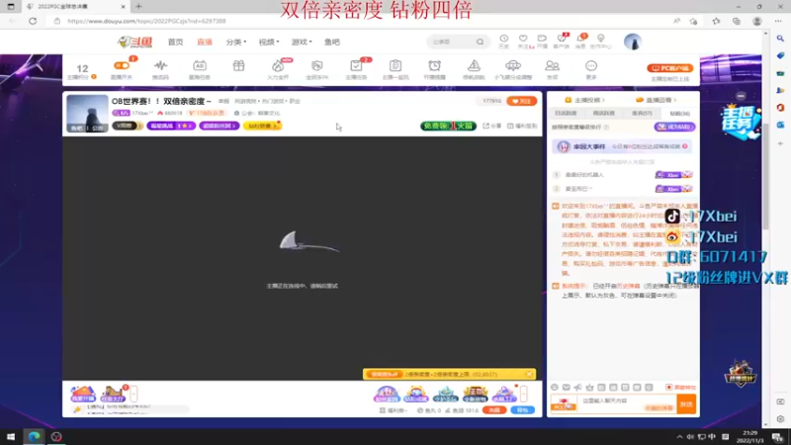Open the message bell icon in header
This screenshot has width=791, height=445.
coord(580,39)
